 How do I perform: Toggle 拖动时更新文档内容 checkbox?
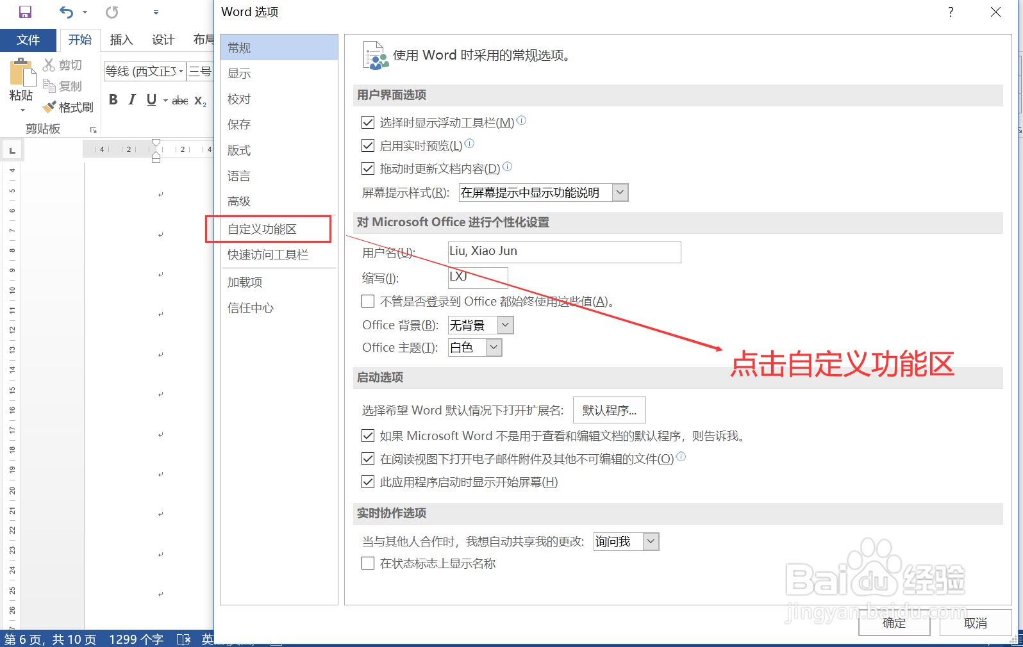(368, 168)
